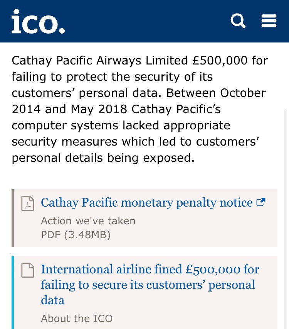Click empty area of the dark blue header
Image resolution: width=289 pixels, height=329 pixels.
coord(146,21)
